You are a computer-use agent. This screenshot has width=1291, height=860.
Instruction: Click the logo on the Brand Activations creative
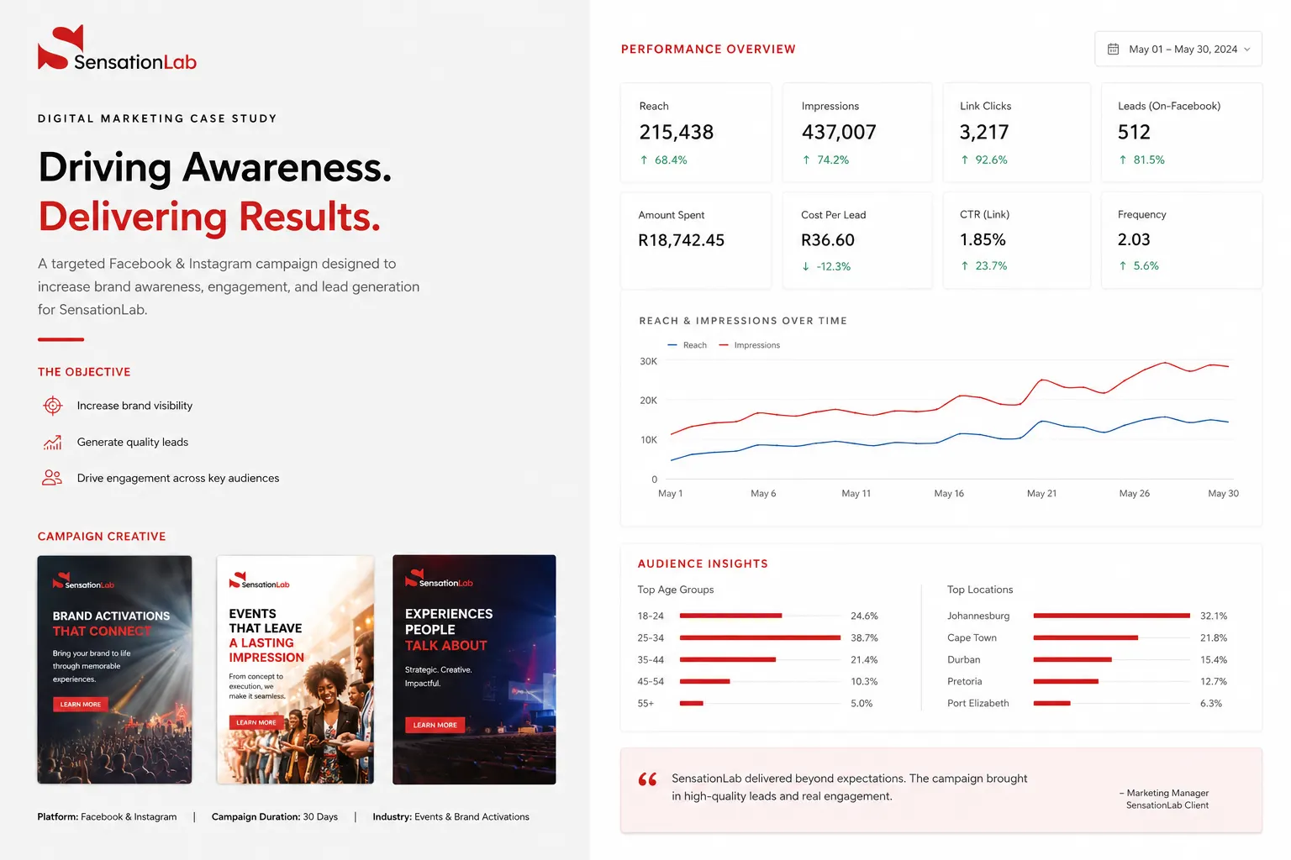83,581
